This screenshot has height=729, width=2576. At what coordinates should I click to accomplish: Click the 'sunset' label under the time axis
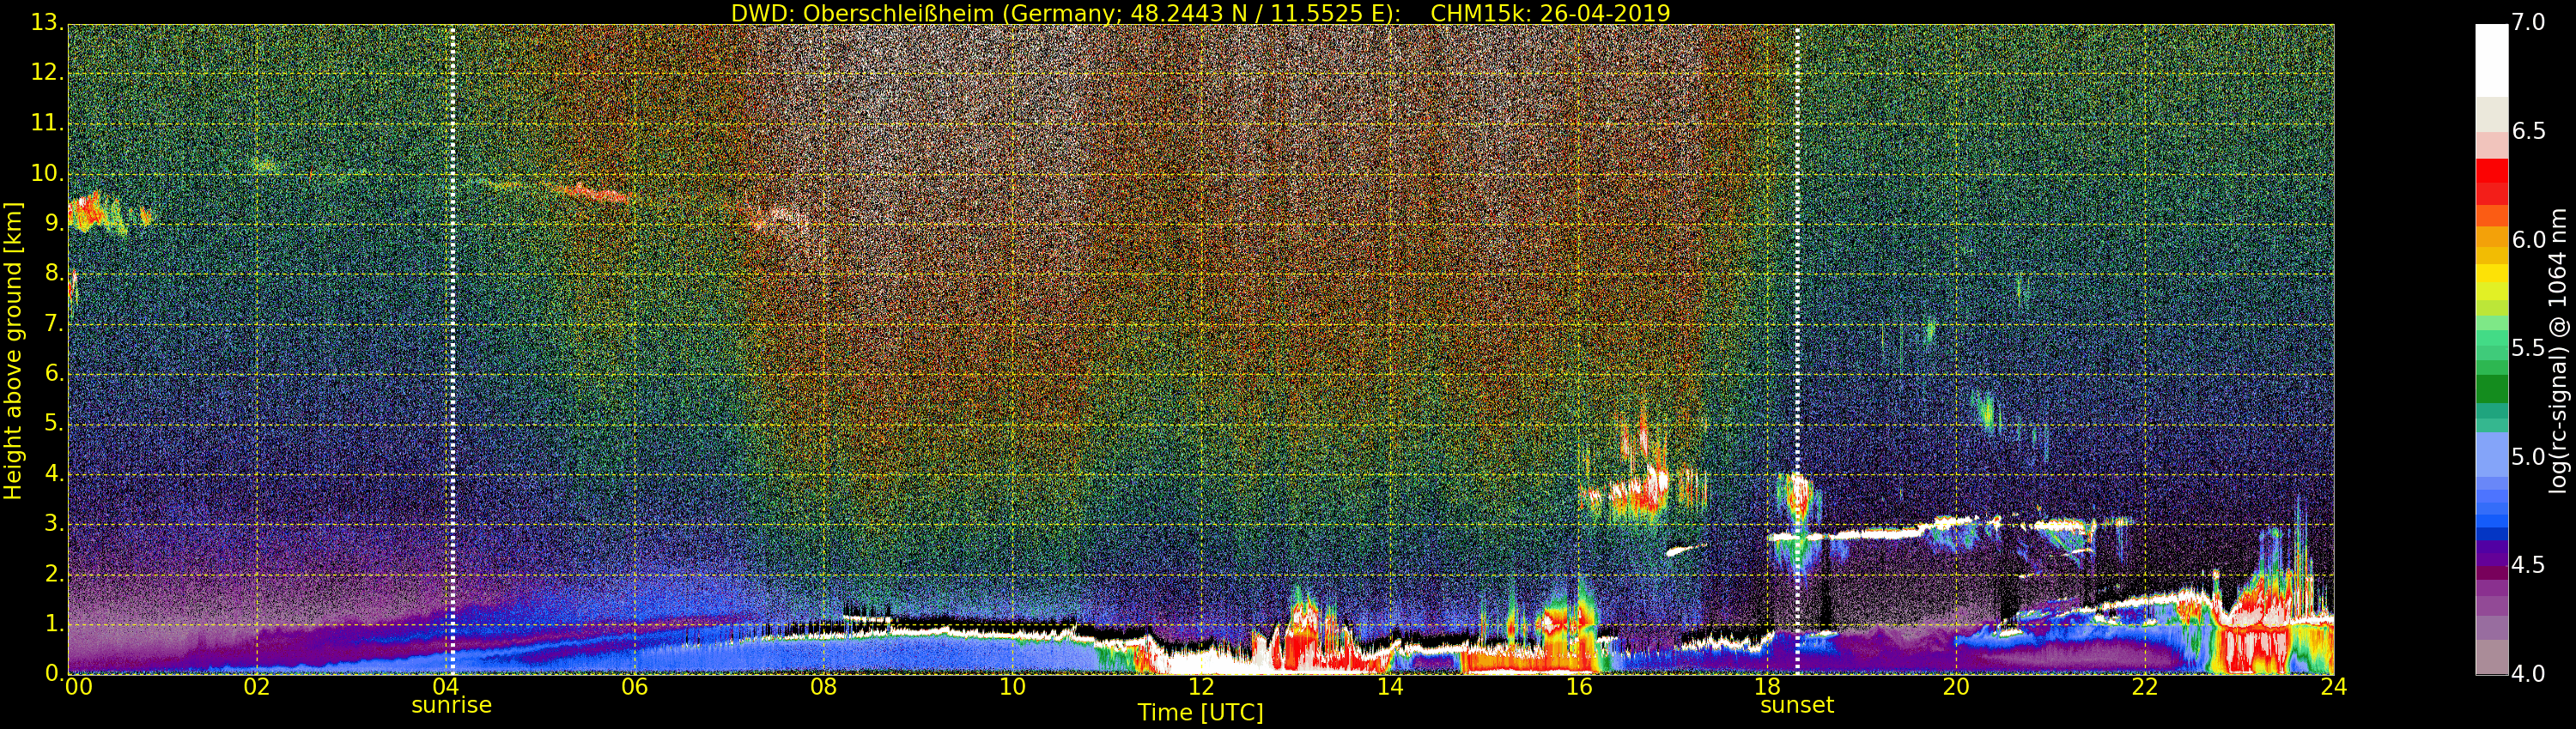click(x=1797, y=705)
